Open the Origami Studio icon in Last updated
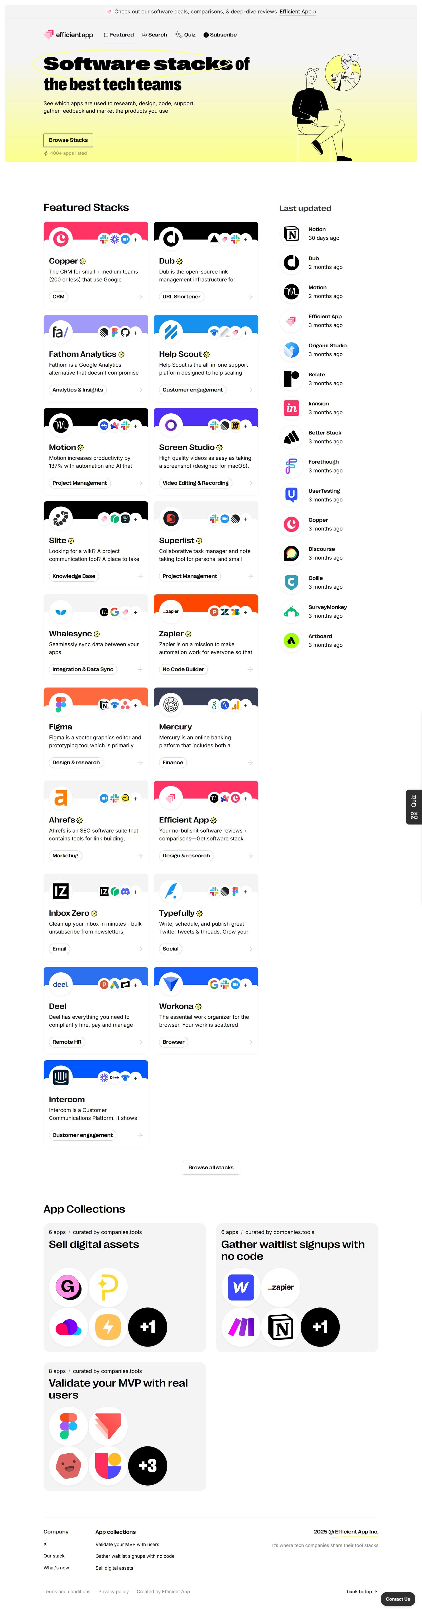The height and width of the screenshot is (1609, 422). (291, 350)
